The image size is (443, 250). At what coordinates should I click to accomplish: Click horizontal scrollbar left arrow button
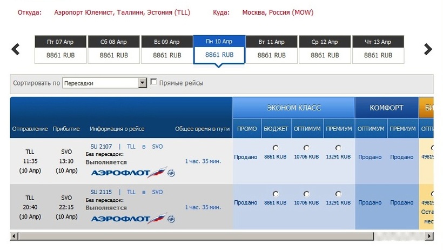[x=14, y=236]
